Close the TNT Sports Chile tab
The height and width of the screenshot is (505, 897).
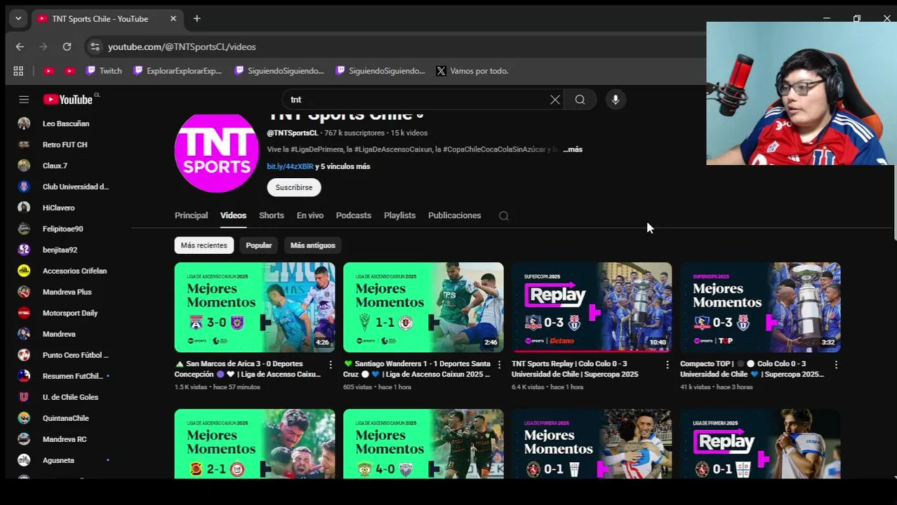(173, 19)
